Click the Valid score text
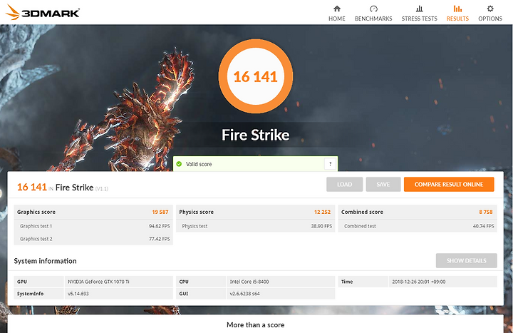 coord(199,164)
